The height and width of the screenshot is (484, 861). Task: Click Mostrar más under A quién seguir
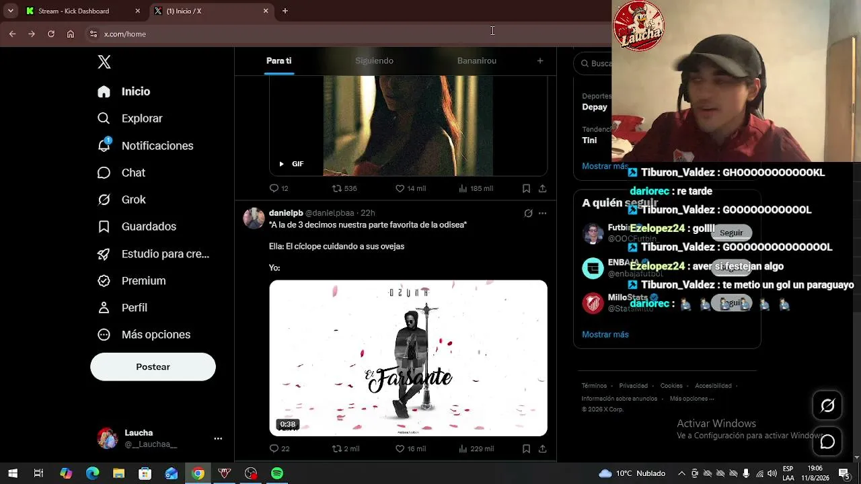[x=605, y=334]
